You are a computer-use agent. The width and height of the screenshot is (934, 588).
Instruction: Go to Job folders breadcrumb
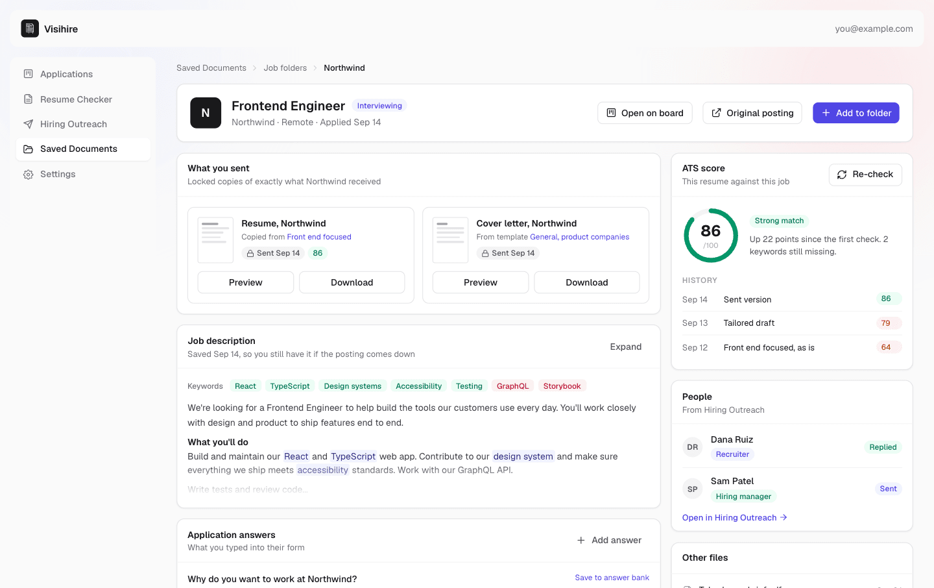pos(285,68)
